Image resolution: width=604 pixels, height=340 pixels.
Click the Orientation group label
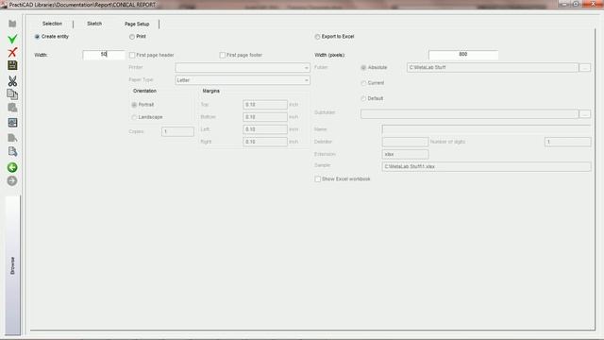click(144, 91)
